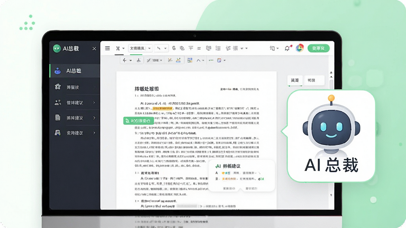The image size is (406, 228).
Task: Open the blue clipboard icon dropdown
Action: 221,61
